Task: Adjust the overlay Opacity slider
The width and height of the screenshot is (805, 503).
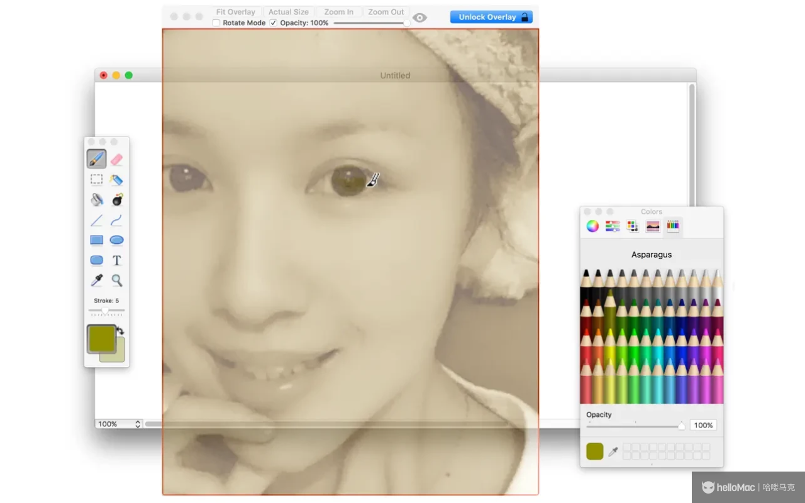Action: click(x=371, y=23)
